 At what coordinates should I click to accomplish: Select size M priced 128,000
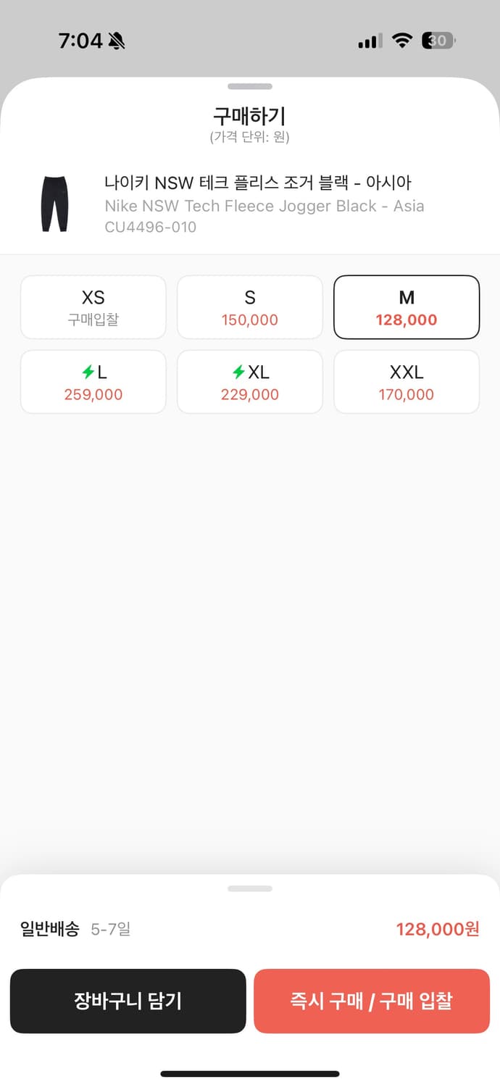click(407, 307)
